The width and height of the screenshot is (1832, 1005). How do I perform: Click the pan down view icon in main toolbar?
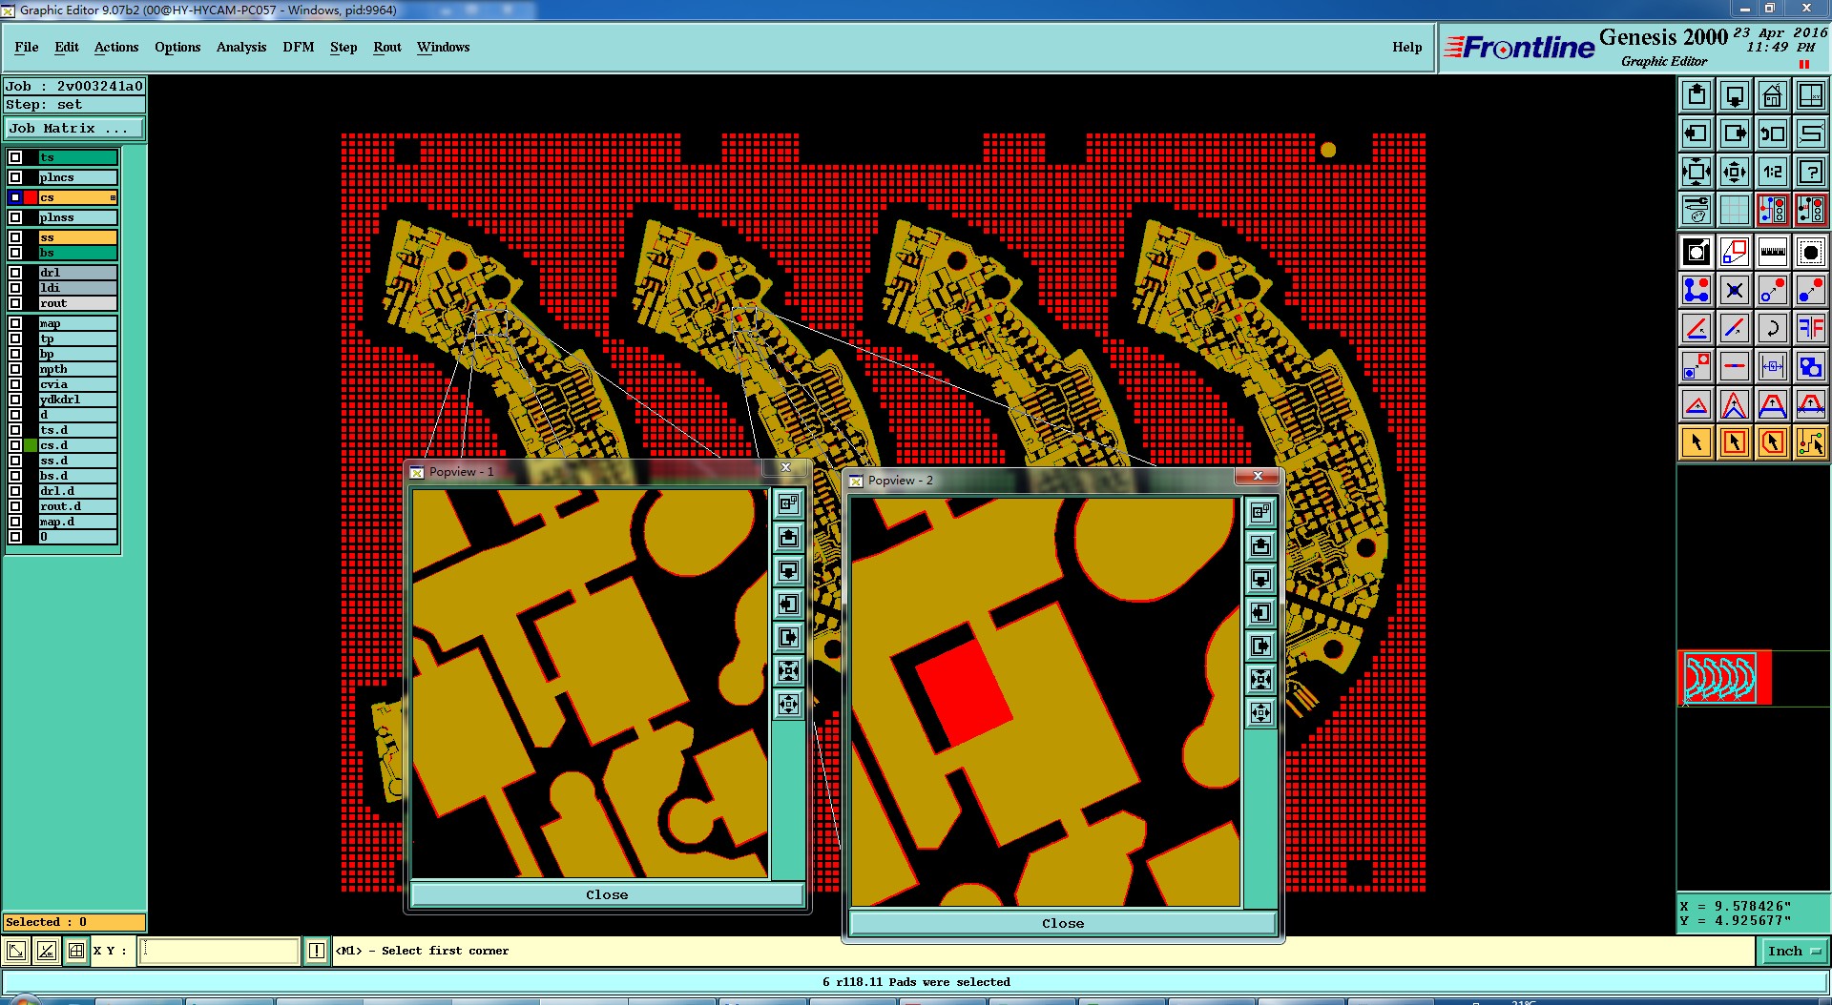(x=1735, y=95)
